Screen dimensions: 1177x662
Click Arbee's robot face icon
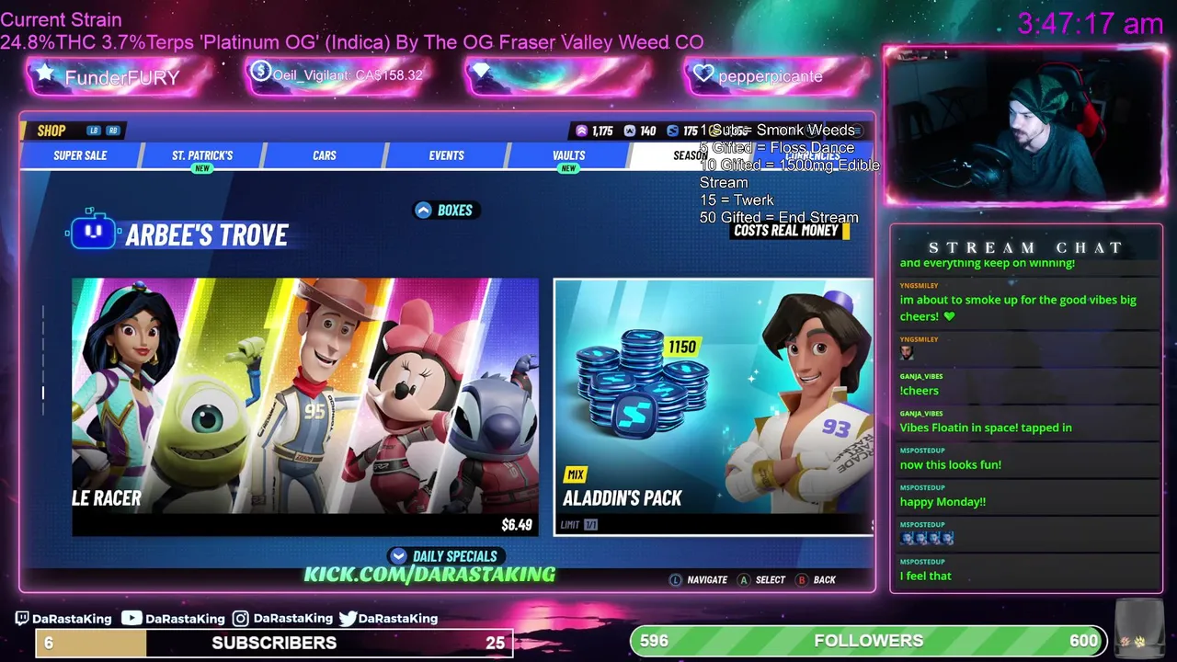click(93, 232)
